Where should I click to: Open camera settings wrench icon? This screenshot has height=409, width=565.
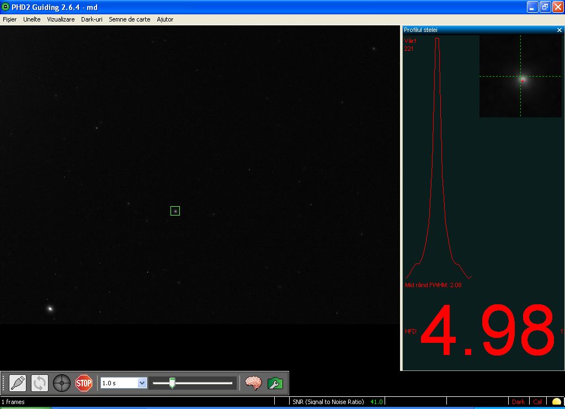[x=275, y=383]
